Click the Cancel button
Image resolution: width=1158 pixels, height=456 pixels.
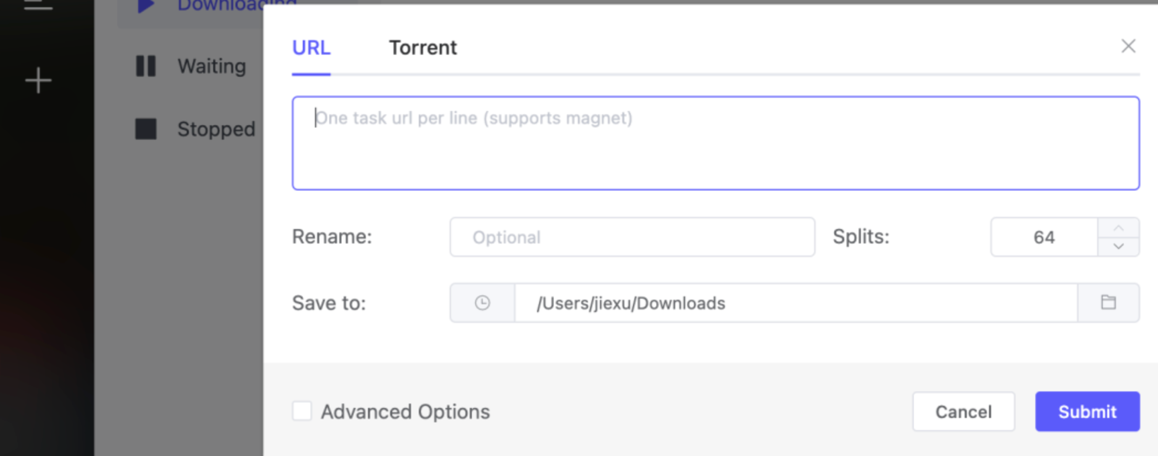click(x=964, y=411)
